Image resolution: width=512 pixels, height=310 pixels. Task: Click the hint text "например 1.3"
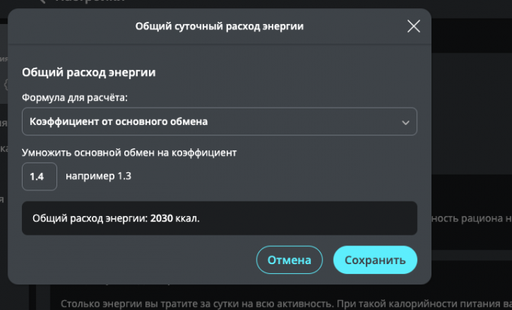pos(98,177)
